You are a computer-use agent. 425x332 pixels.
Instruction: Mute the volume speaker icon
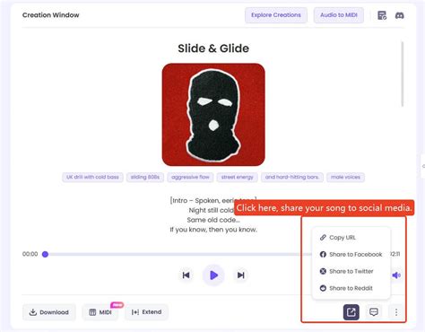[396, 275]
